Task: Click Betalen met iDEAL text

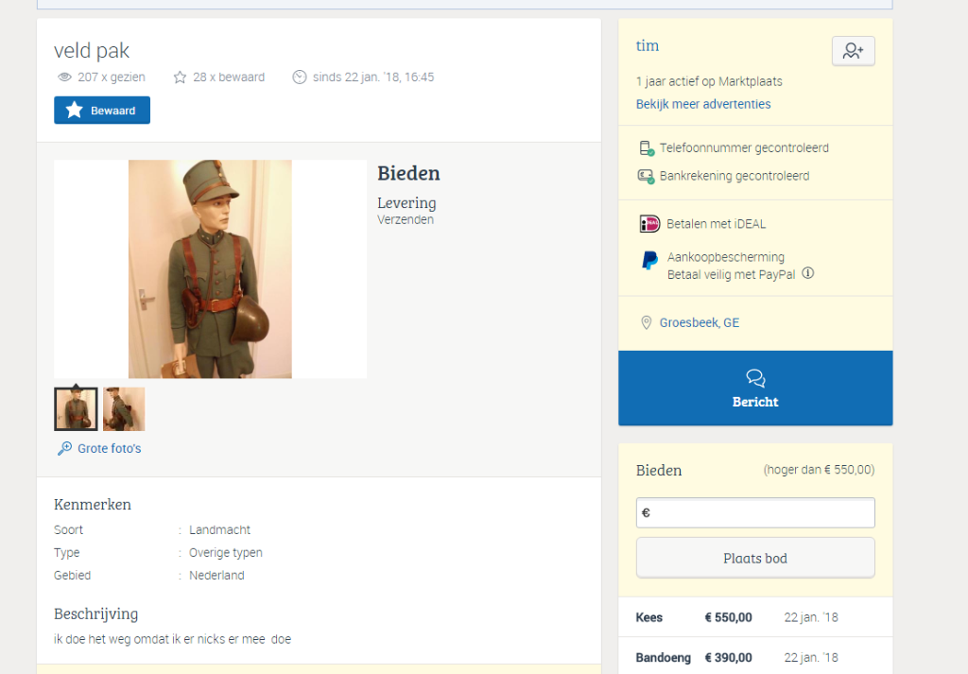Action: [717, 224]
